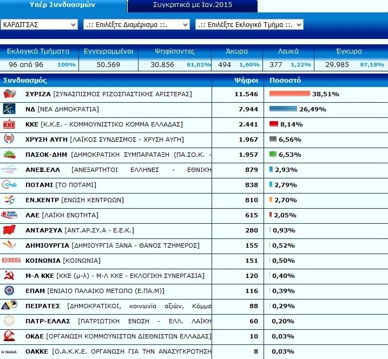Click the ΑΝΤΑΡΣΥΑ red flag icon

pos(9,230)
